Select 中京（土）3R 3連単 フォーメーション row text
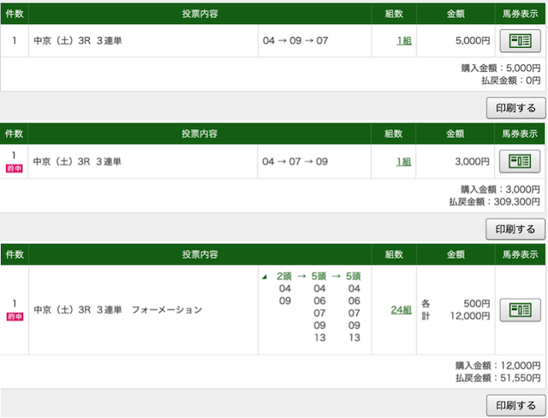This screenshot has height=418, width=548. pos(118,310)
